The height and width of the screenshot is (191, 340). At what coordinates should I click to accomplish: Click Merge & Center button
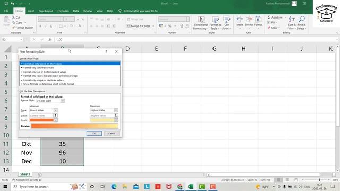coord(139,26)
